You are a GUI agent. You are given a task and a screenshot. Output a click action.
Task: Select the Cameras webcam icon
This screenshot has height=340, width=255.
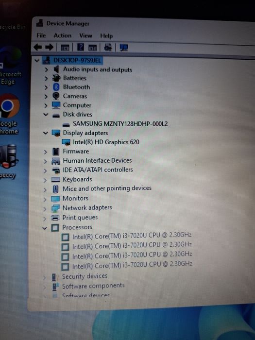56,96
